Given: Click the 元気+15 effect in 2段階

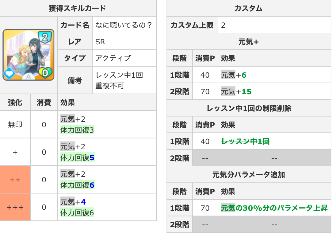Looking at the screenshot, I should [235, 91].
